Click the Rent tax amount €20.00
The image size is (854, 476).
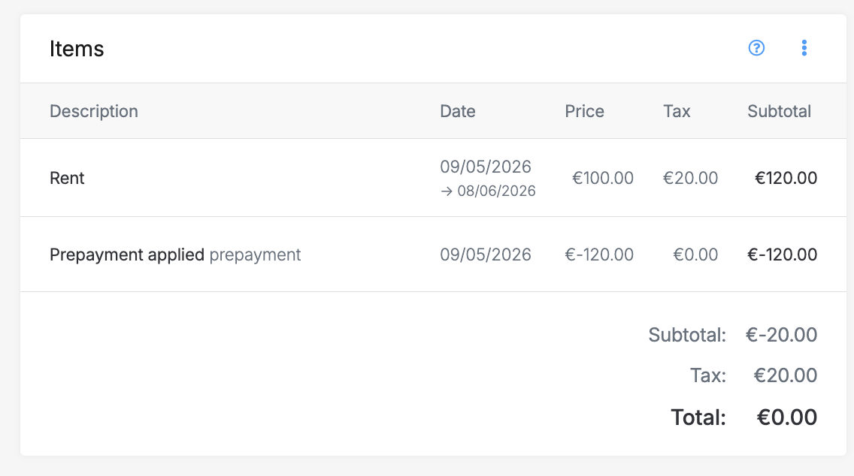[690, 178]
